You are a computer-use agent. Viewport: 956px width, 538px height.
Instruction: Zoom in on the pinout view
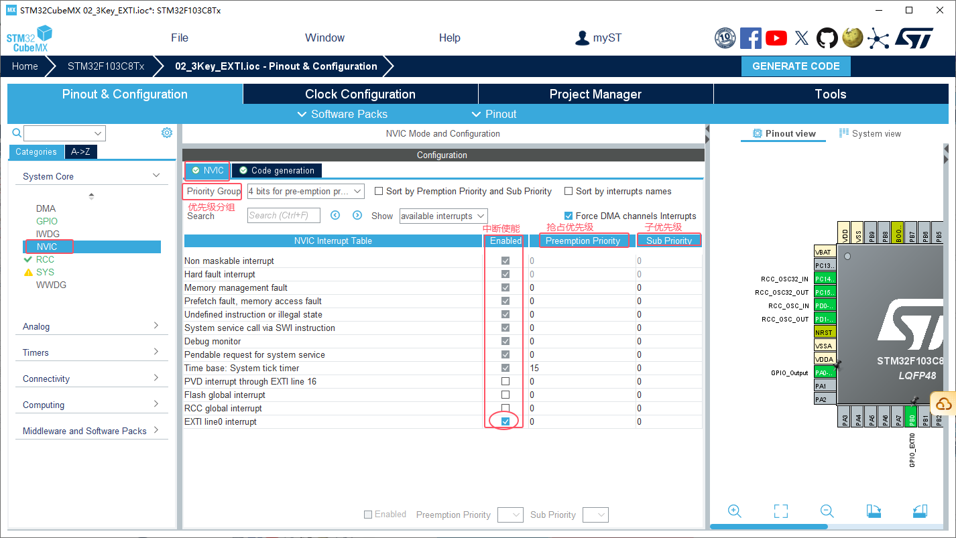coord(735,511)
